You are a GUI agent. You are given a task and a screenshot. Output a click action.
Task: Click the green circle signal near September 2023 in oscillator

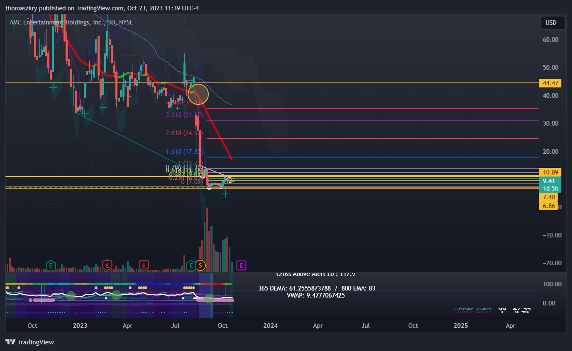209,298
